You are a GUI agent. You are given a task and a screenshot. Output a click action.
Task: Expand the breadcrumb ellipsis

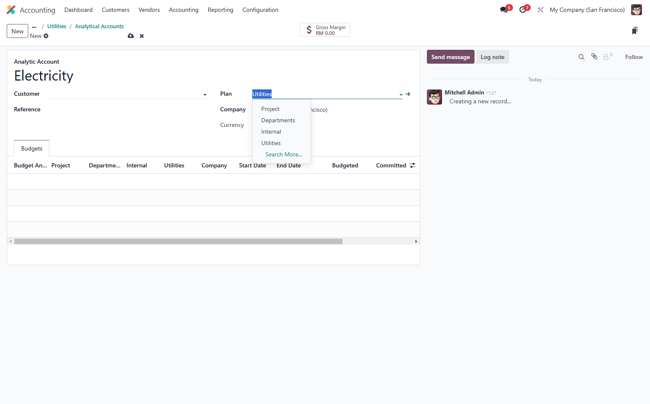pos(34,27)
